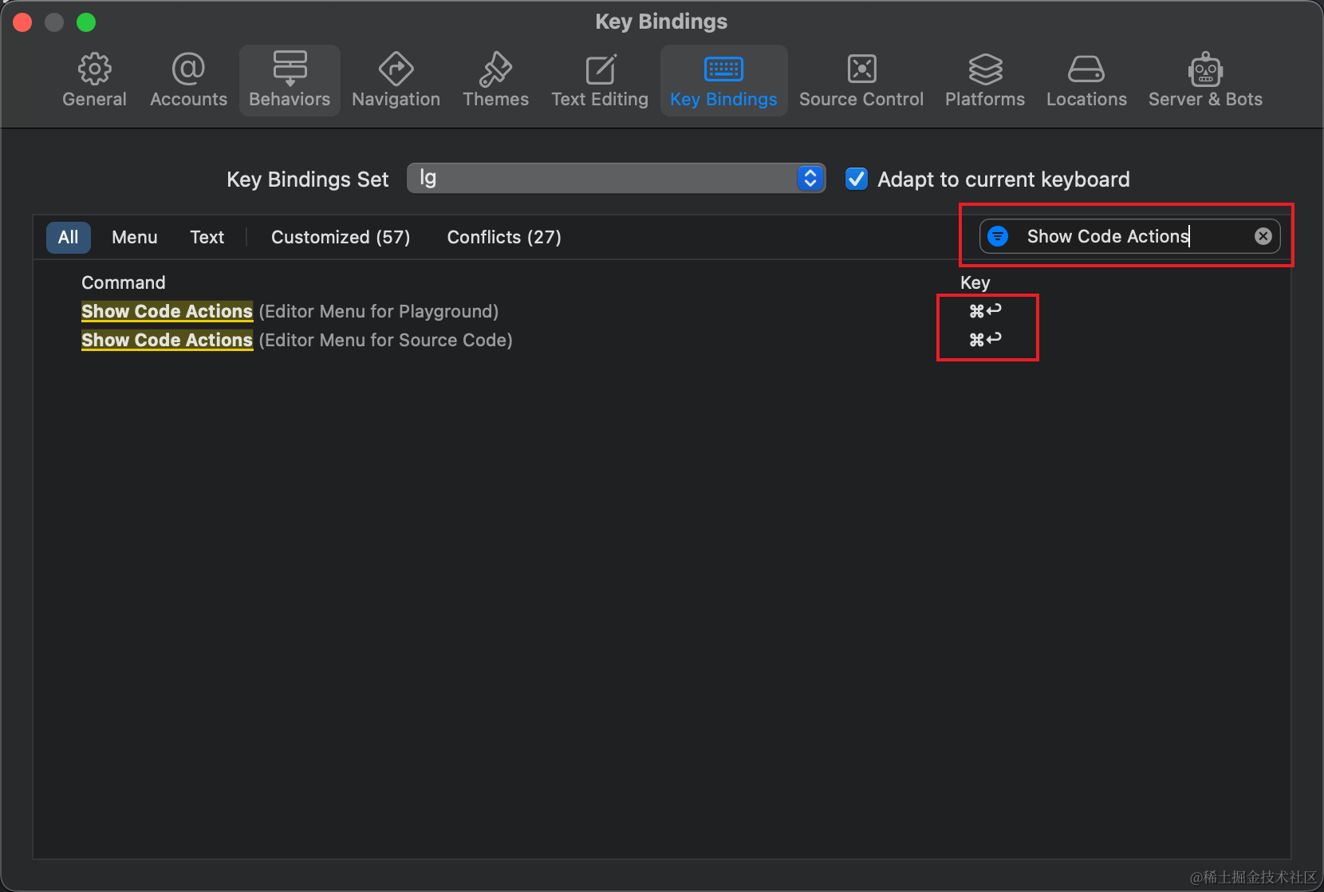
Task: Open the Behaviors preferences pane
Action: (290, 81)
